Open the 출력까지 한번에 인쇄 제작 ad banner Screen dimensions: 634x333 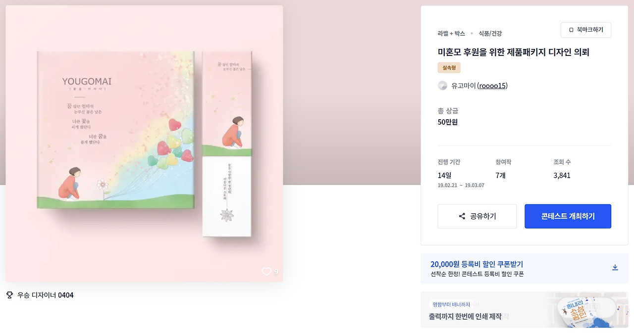point(524,310)
